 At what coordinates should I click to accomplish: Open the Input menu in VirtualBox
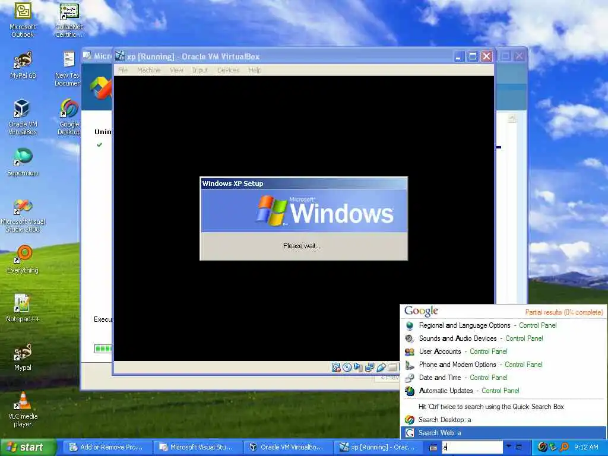coord(199,70)
